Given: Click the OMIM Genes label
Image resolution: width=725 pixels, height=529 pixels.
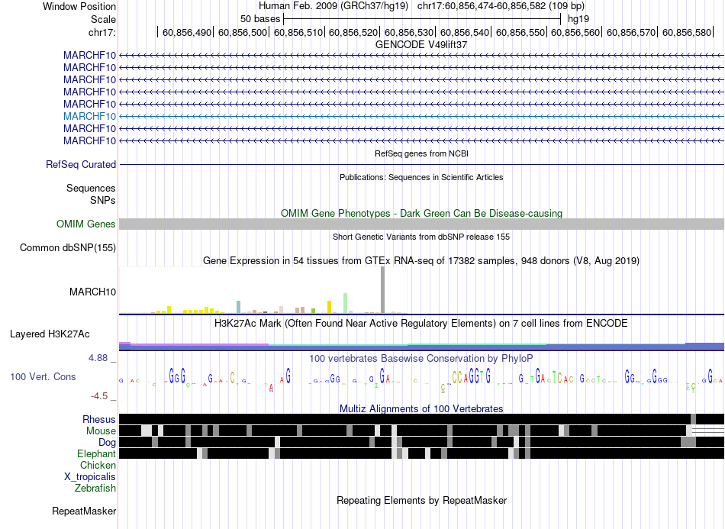Looking at the screenshot, I should (x=86, y=224).
